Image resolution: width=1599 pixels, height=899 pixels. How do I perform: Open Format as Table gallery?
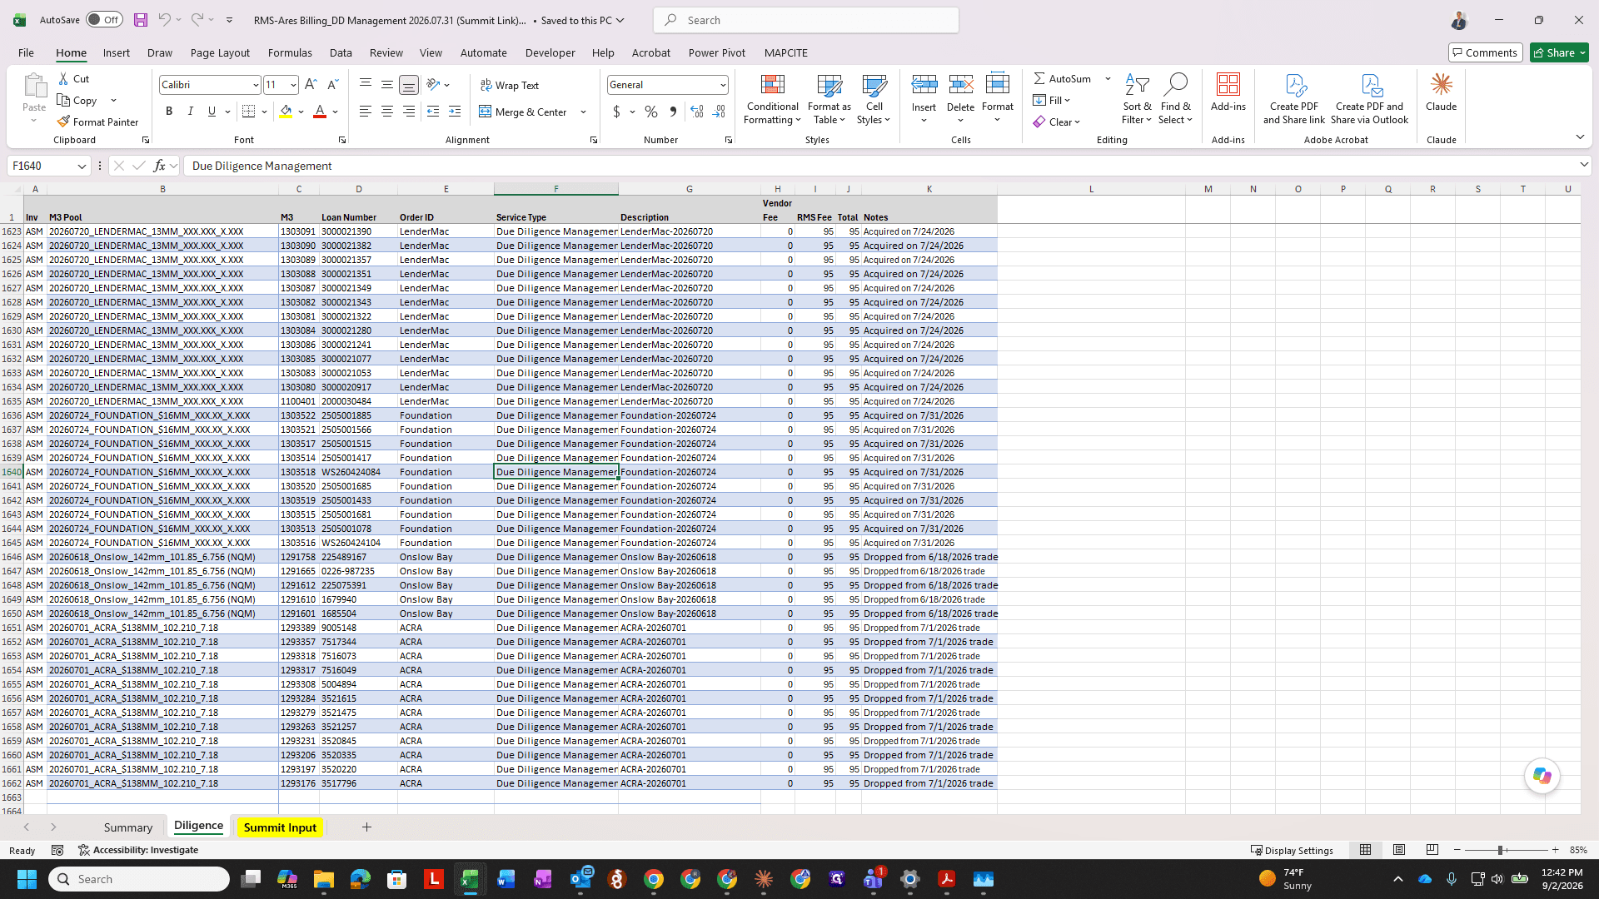click(829, 100)
